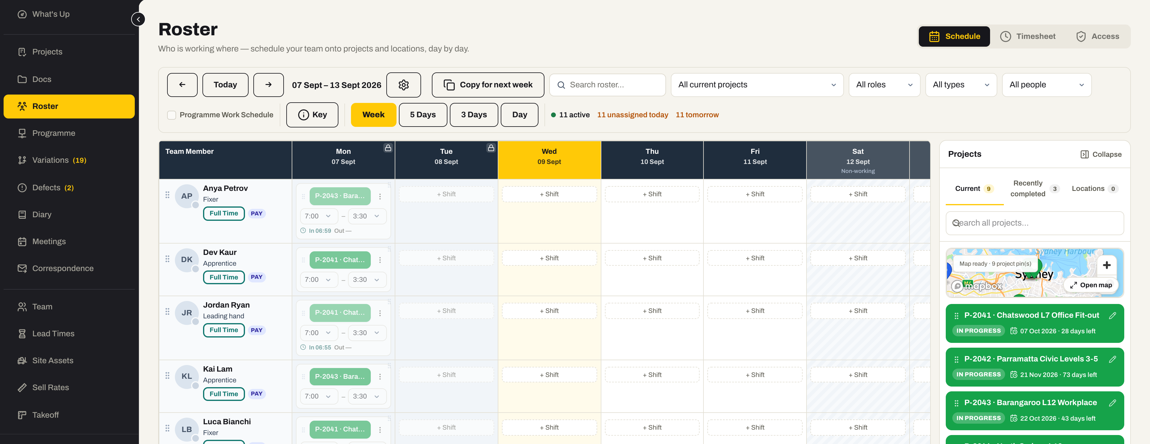The width and height of the screenshot is (1150, 444).
Task: Click the Today button
Action: click(226, 85)
